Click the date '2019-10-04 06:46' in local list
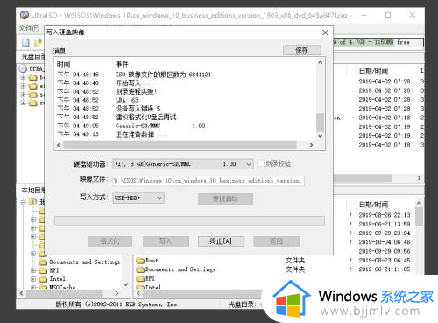 click(x=385, y=242)
